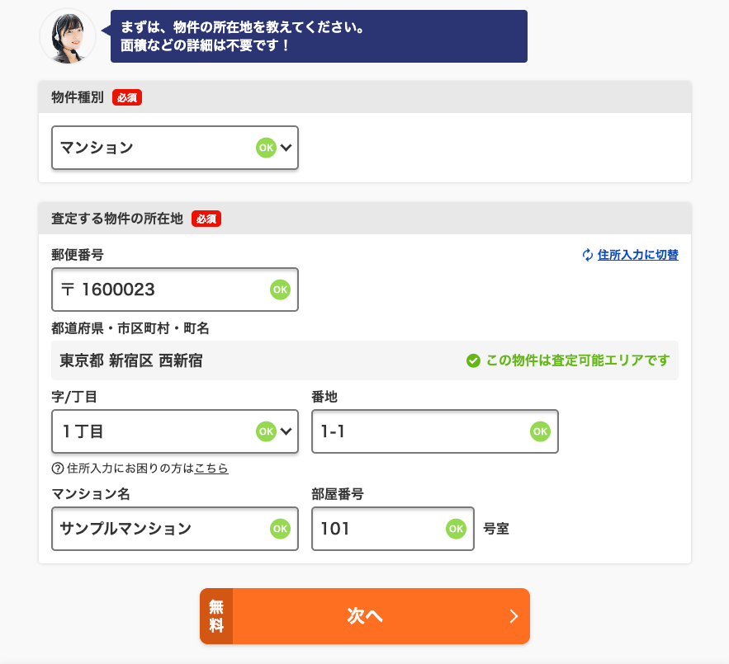The image size is (729, 664).
Task: Click the operator avatar icon
Action: 68,36
